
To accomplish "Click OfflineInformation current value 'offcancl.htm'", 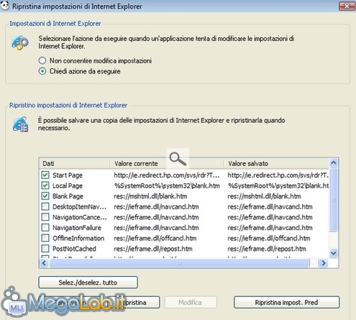I will (x=155, y=238).
